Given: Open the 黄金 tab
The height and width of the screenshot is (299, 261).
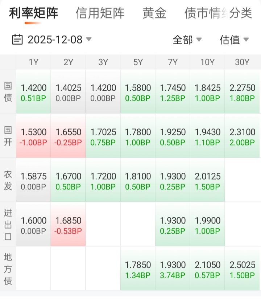Looking at the screenshot, I should coord(154,13).
